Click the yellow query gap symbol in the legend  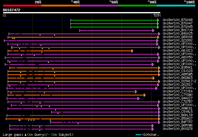[x=25, y=135]
